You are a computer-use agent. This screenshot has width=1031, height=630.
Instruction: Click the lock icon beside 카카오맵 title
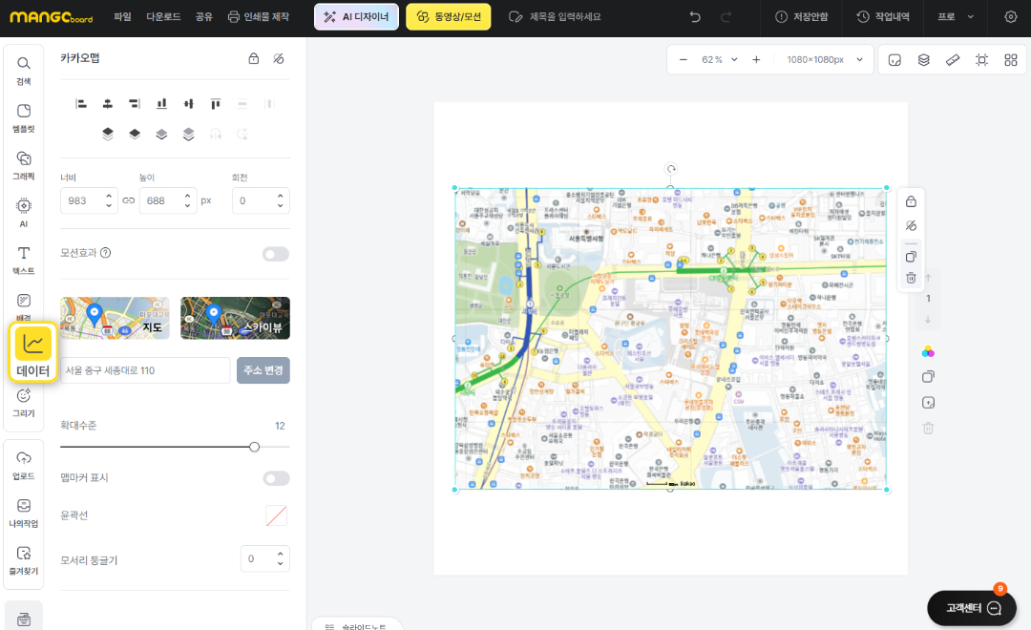point(253,58)
